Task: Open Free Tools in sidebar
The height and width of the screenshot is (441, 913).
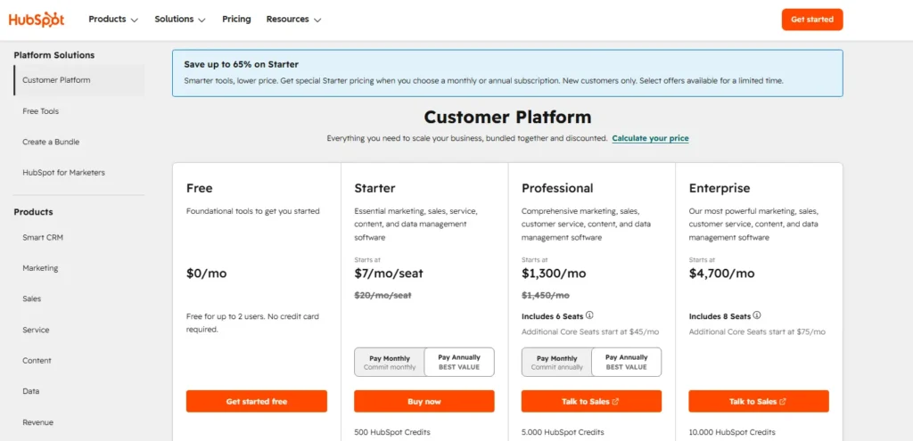Action: coord(41,111)
